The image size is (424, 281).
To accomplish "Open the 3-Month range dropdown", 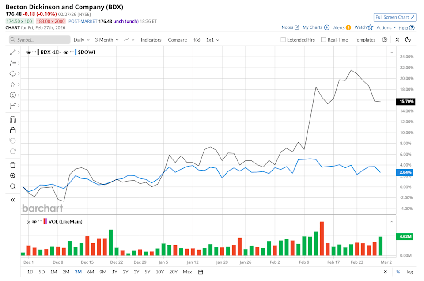I will pyautogui.click(x=106, y=39).
